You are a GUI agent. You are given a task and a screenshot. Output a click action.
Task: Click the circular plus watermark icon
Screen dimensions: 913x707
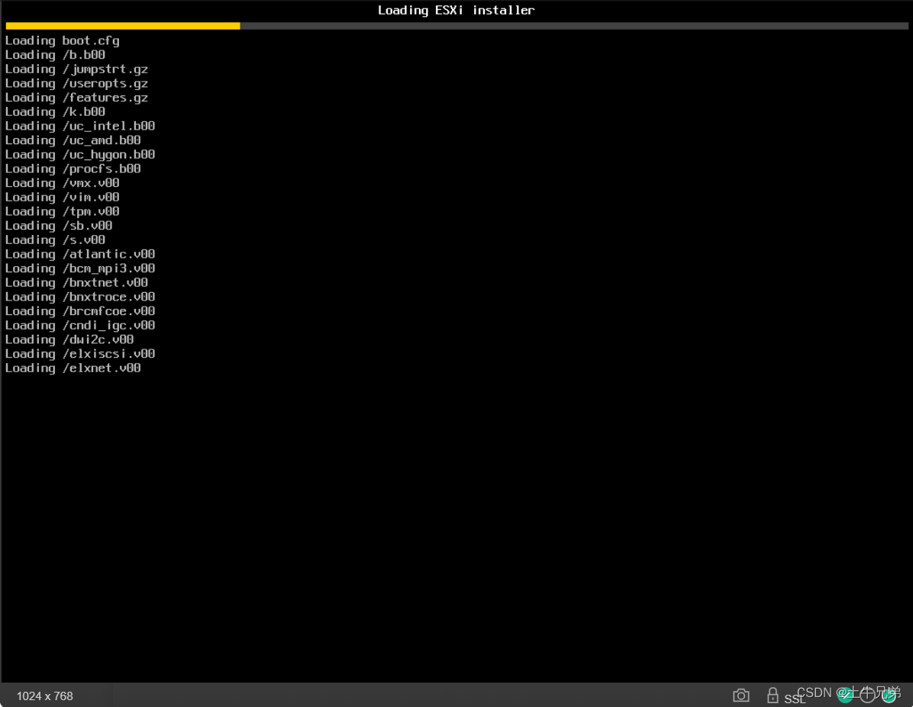pos(867,695)
